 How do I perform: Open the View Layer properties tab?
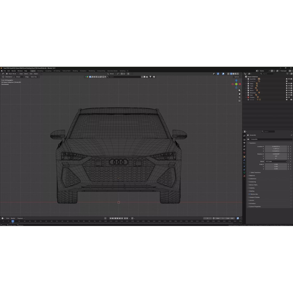pos(244,146)
